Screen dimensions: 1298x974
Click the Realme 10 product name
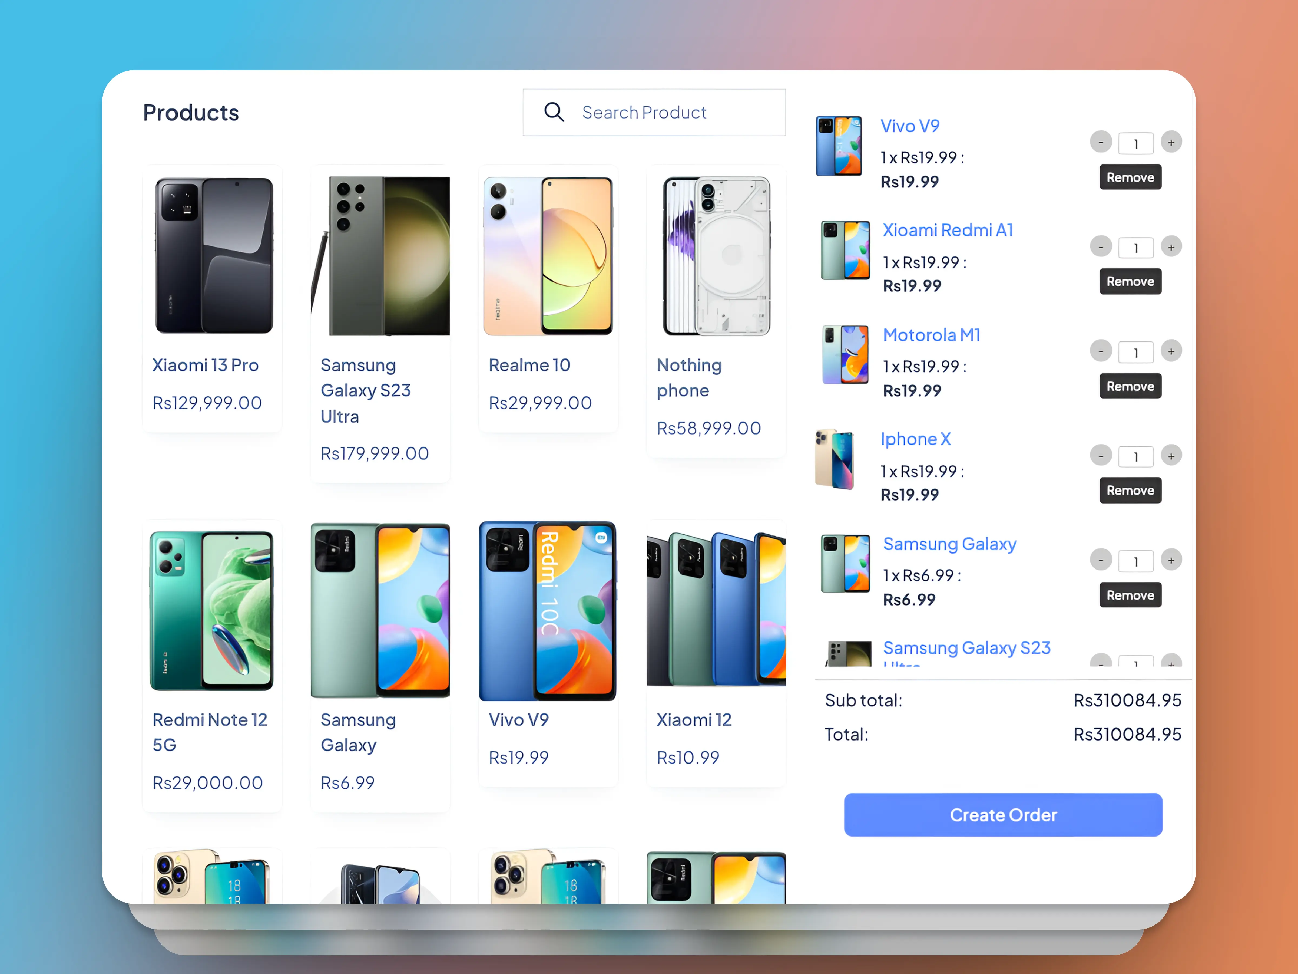(529, 365)
